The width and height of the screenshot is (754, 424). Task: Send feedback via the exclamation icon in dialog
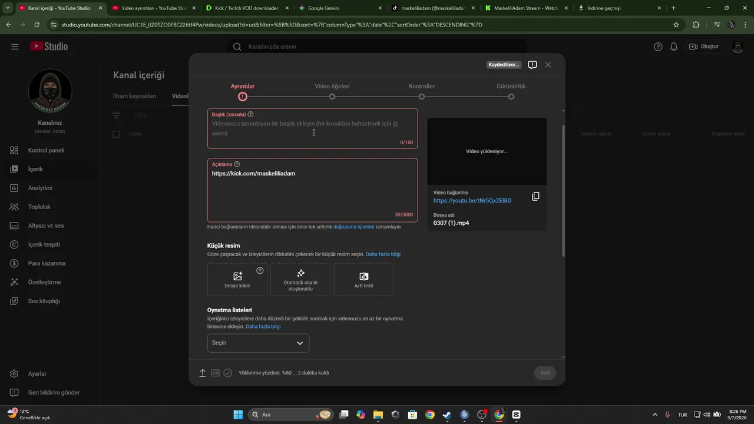533,65
